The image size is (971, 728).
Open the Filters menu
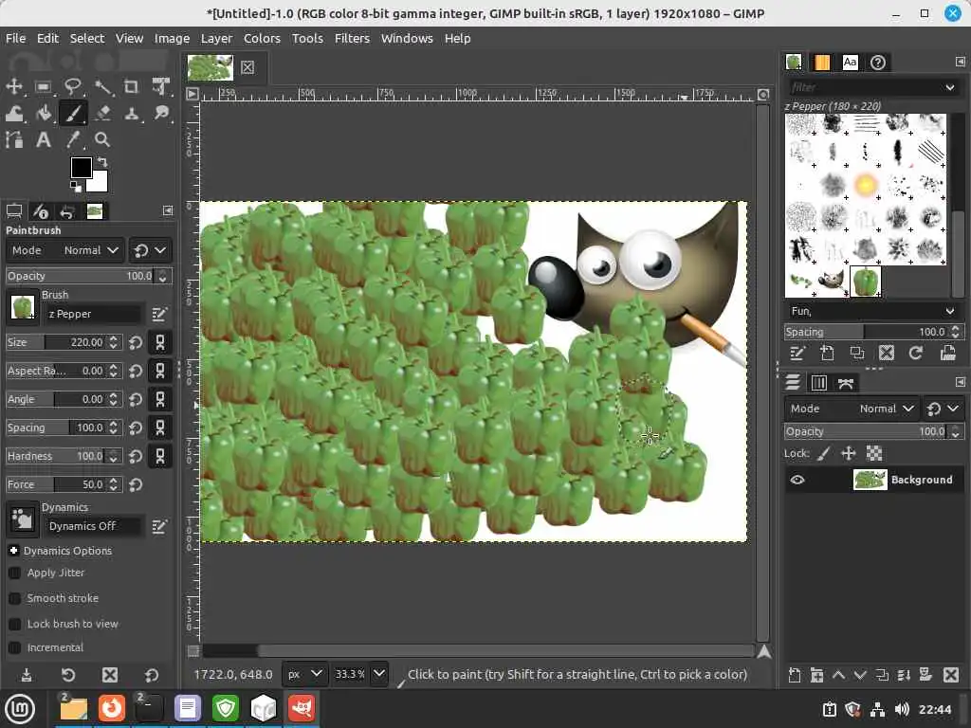pyautogui.click(x=352, y=38)
